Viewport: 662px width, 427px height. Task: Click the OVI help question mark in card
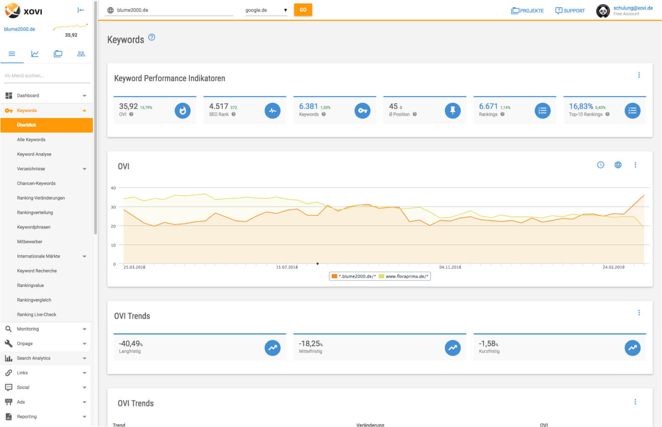[131, 114]
